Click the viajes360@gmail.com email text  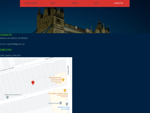[16, 44]
